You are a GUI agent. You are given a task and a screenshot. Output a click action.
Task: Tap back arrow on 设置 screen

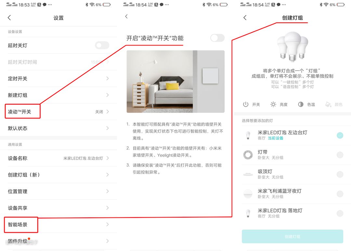(9, 18)
